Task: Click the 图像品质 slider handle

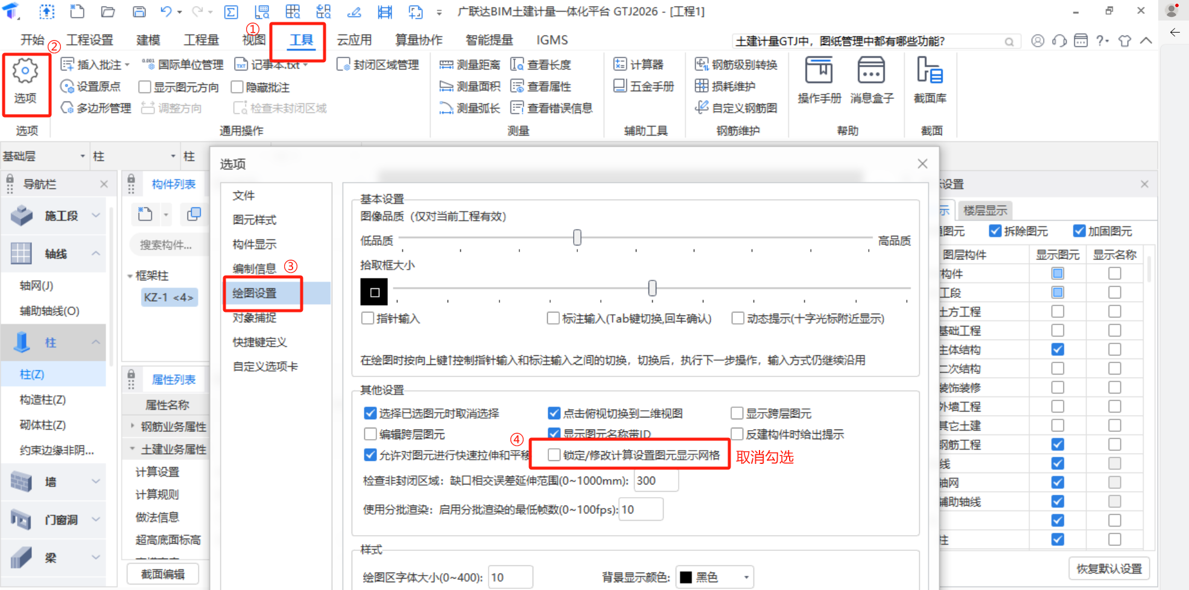Action: [577, 238]
